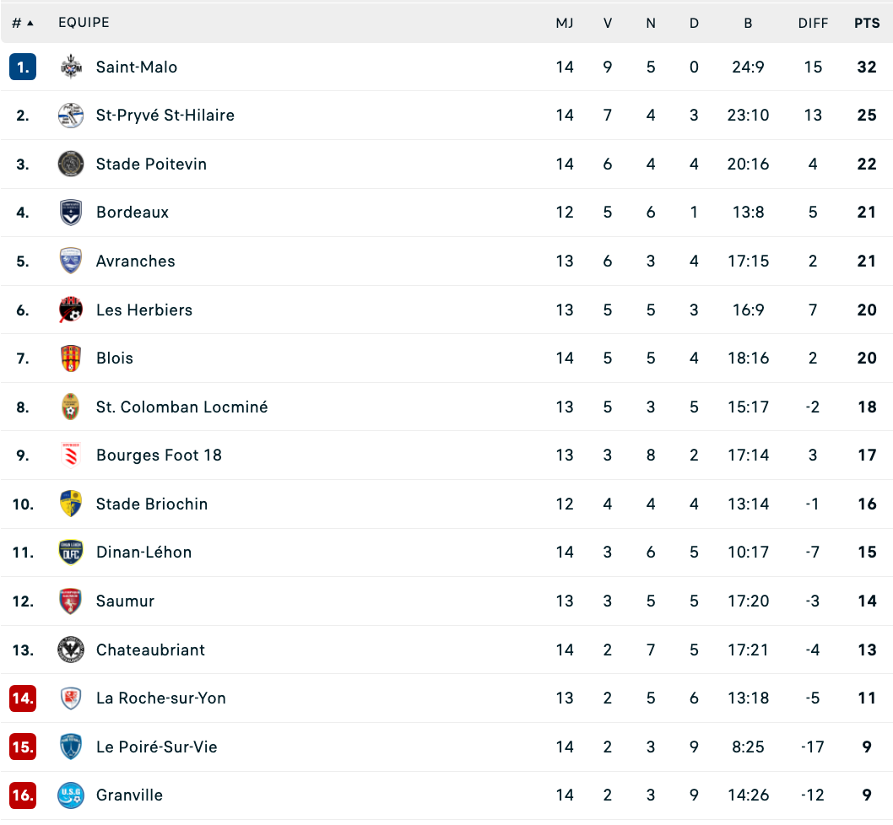Click the red rank 15 relegation badge

coord(23,747)
